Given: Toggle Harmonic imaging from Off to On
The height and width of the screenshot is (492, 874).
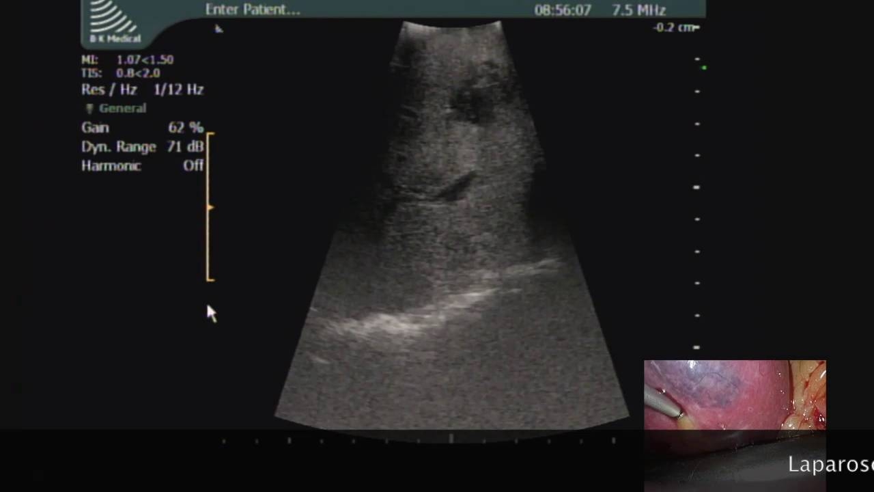Looking at the screenshot, I should pyautogui.click(x=193, y=165).
